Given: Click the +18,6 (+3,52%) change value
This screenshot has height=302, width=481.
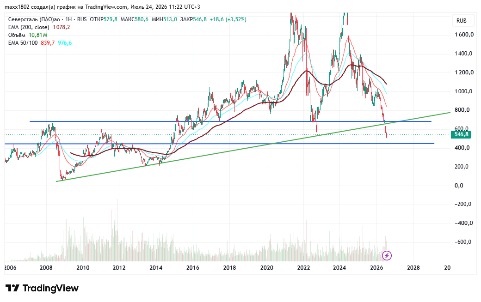Looking at the screenshot, I should pos(228,19).
